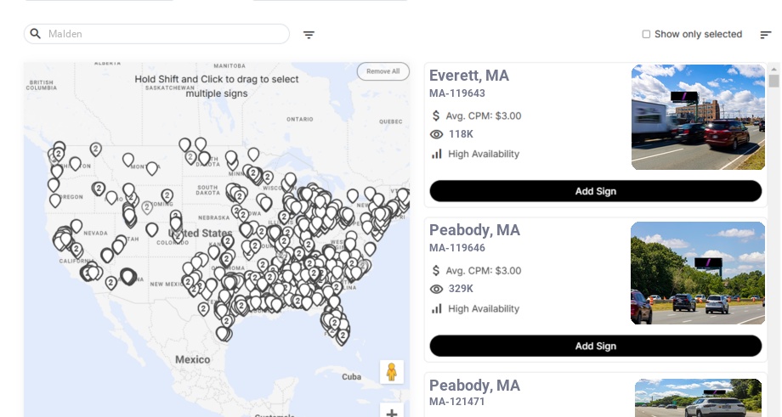This screenshot has height=417, width=782.
Task: Click Remove All button on map
Action: 382,71
